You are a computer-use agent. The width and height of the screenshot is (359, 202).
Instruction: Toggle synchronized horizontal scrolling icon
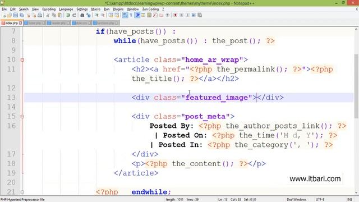point(117,15)
